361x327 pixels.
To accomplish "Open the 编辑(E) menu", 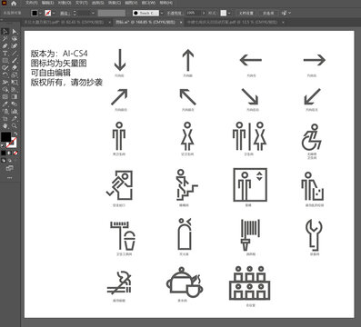I will click(47, 3).
